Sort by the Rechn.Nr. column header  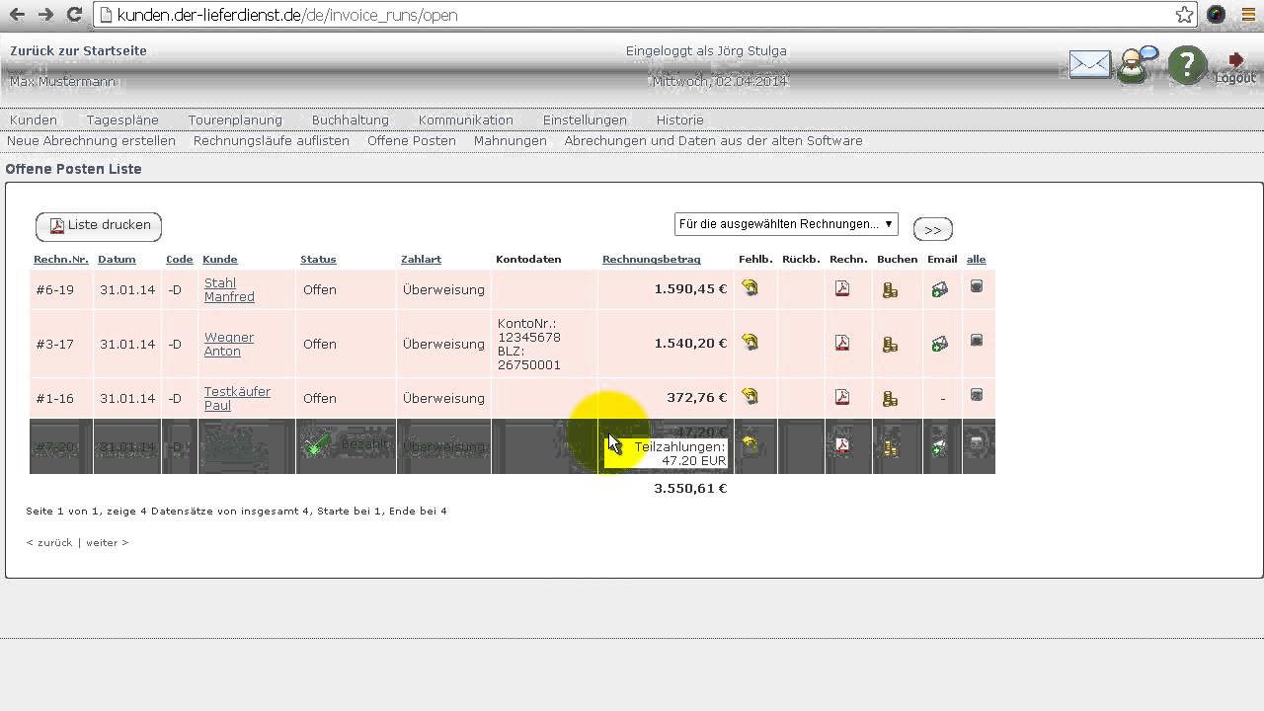[x=61, y=259]
